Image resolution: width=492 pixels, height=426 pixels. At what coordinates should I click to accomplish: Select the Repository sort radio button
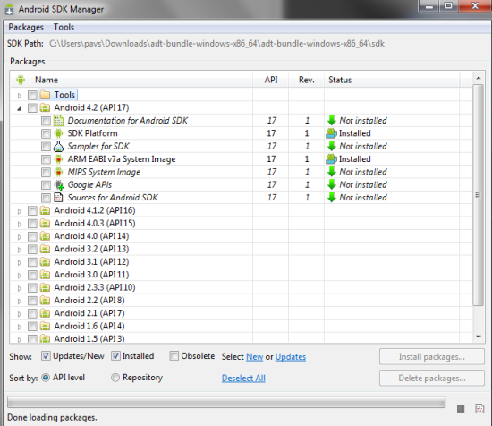(115, 378)
